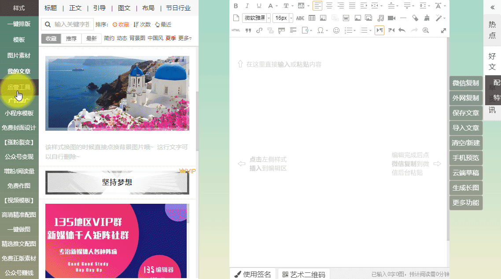Toggle justified text alignment
The image size is (501, 279).
(x=352, y=6)
